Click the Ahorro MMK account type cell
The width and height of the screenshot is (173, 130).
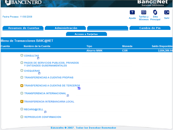click(x=95, y=51)
